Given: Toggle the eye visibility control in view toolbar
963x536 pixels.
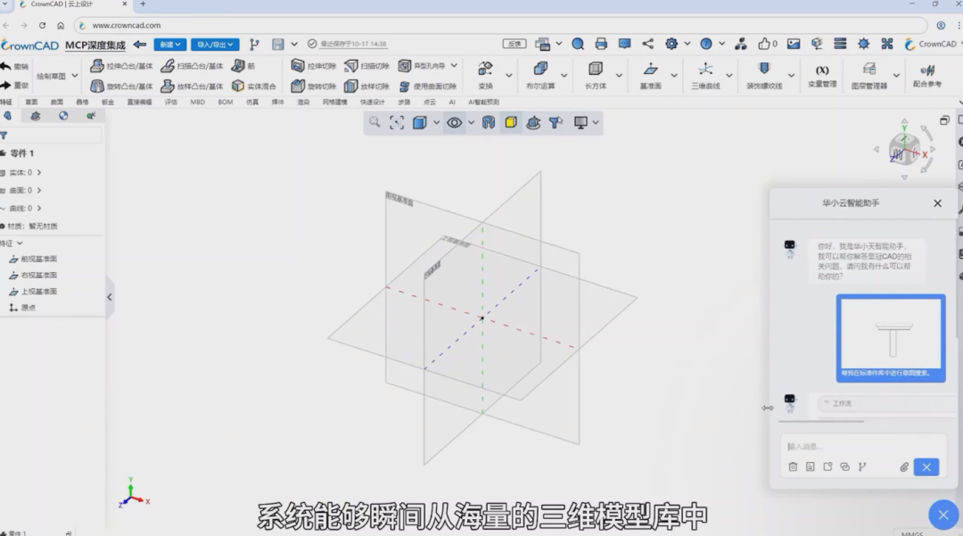Looking at the screenshot, I should pos(455,122).
